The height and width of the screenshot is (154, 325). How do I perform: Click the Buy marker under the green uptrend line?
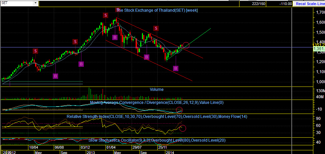(x=176, y=68)
